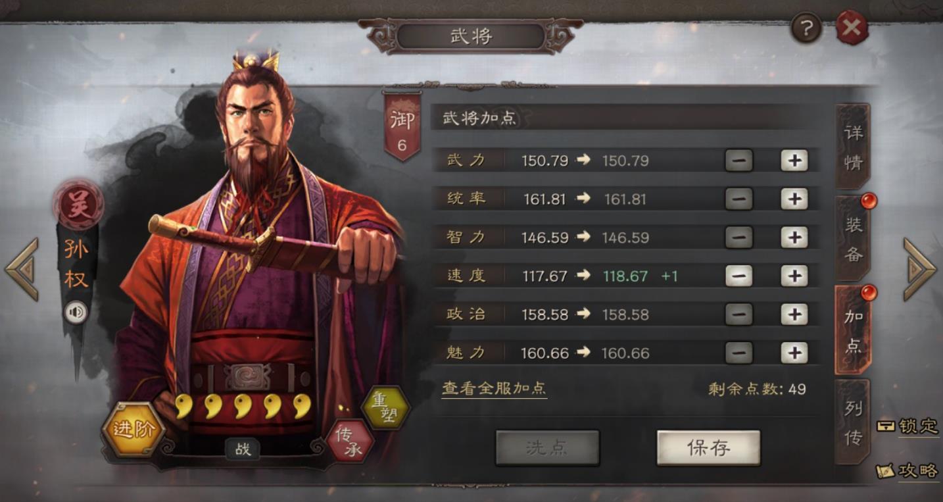Tap the 吴 faction emblem
Image resolution: width=943 pixels, height=502 pixels.
pyautogui.click(x=78, y=203)
